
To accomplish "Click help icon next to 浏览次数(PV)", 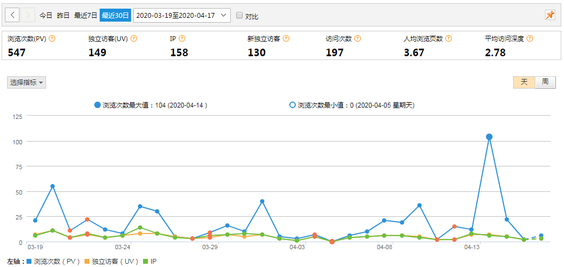I will [x=53, y=39].
